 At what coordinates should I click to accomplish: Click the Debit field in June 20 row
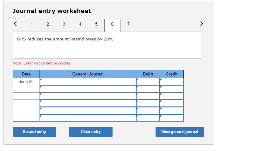(x=148, y=82)
